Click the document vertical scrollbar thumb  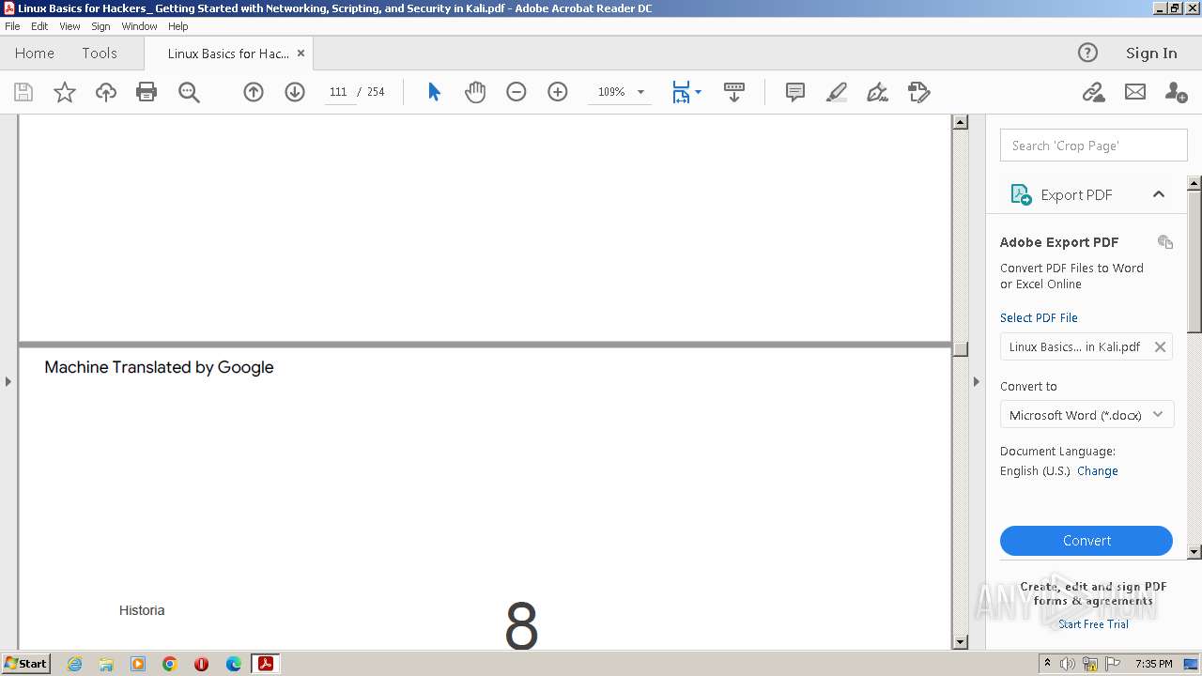click(960, 348)
